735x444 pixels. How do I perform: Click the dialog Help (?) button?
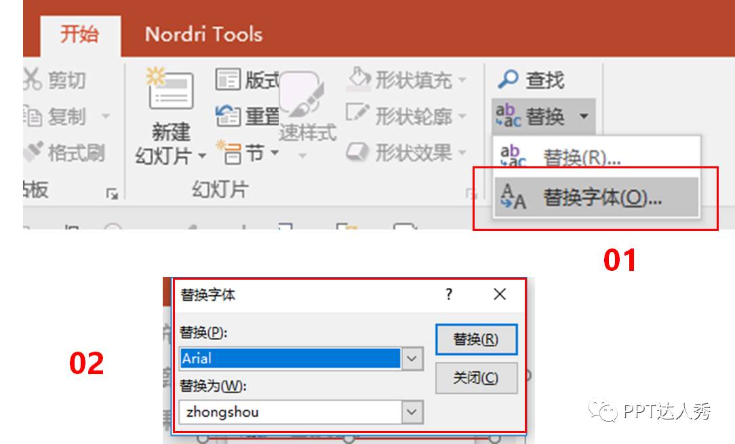point(448,295)
